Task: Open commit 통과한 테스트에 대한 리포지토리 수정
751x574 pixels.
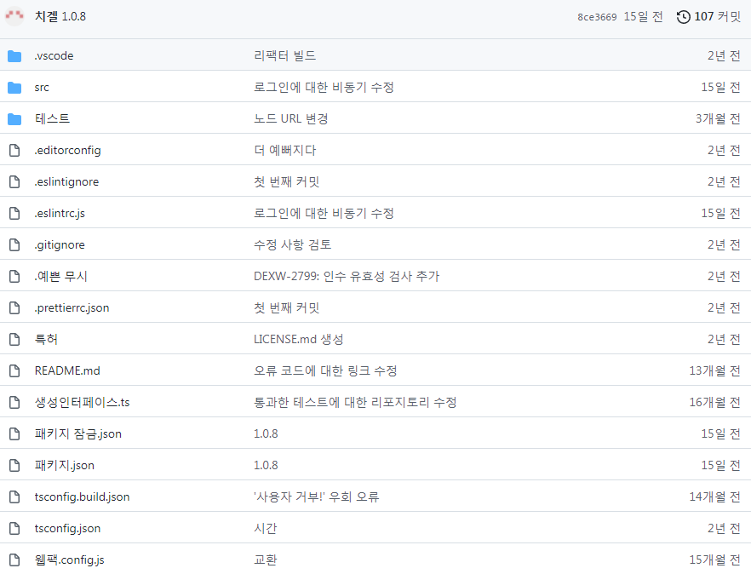Action: pyautogui.click(x=355, y=403)
